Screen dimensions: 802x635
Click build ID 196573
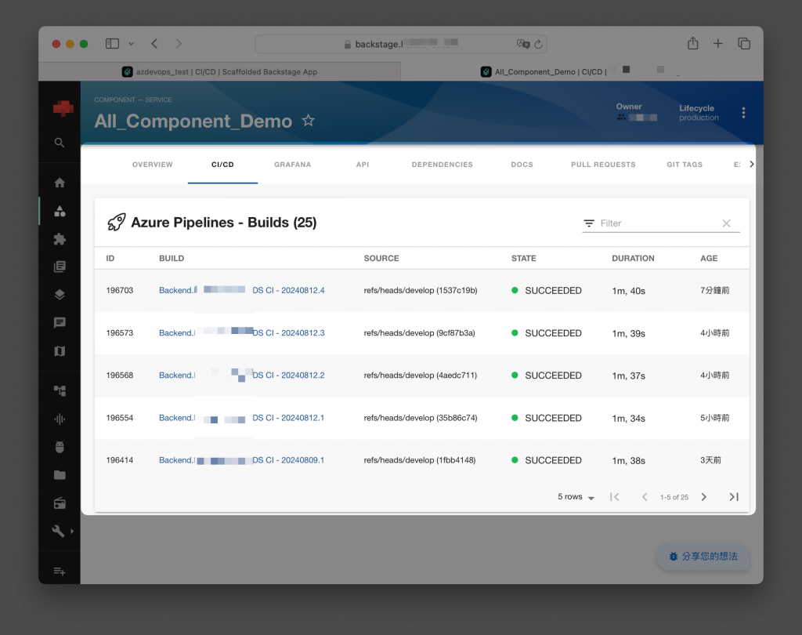click(x=120, y=333)
